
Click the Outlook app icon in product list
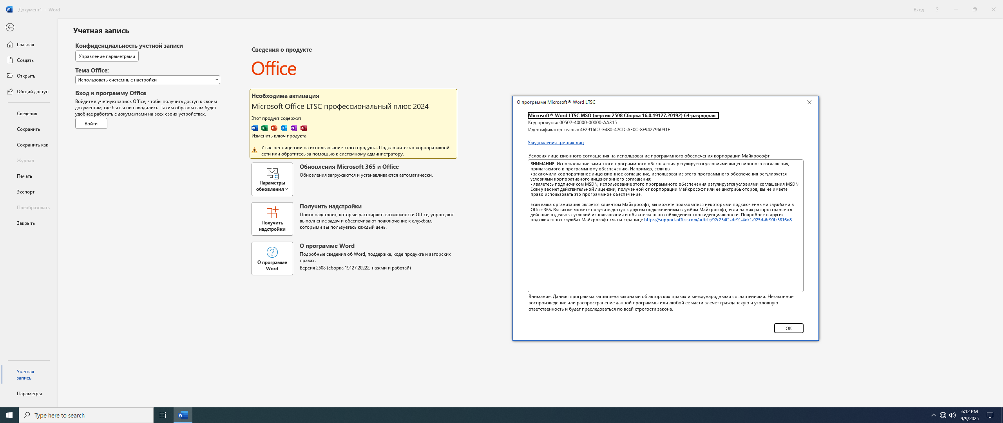coord(284,128)
